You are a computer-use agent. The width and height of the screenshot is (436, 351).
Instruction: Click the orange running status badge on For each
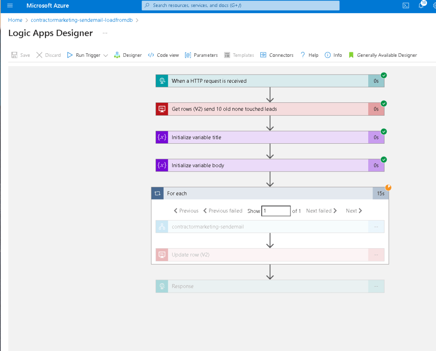(388, 188)
